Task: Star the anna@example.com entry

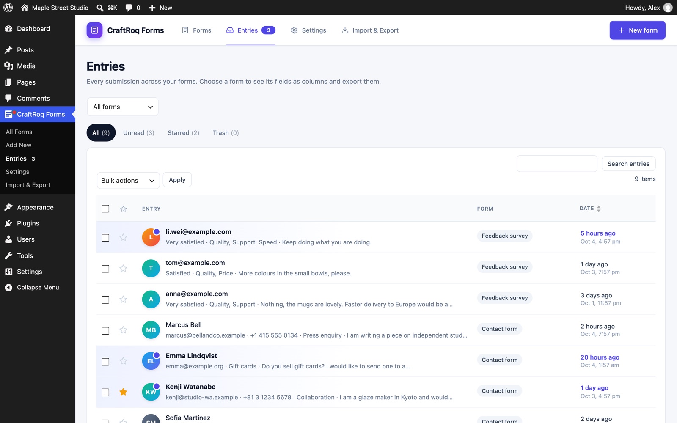Action: 123,299
